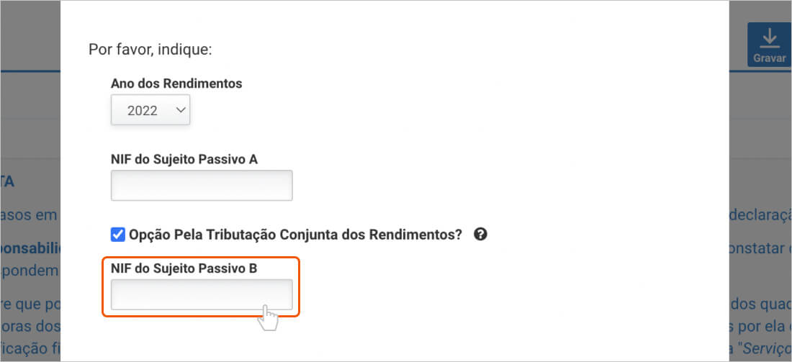Click the grey toolbar area left of Gravar
The image size is (792, 362).
click(737, 43)
